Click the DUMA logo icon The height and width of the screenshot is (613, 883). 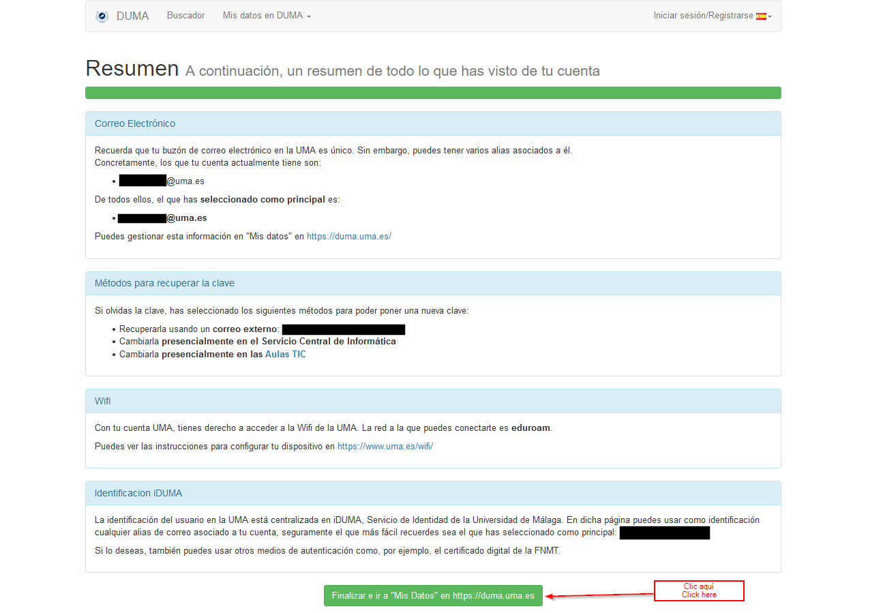(x=102, y=16)
